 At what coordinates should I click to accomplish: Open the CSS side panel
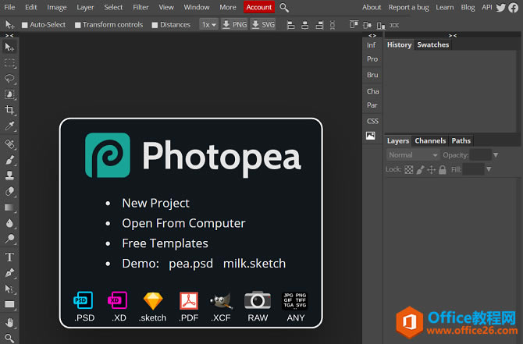tap(372, 121)
